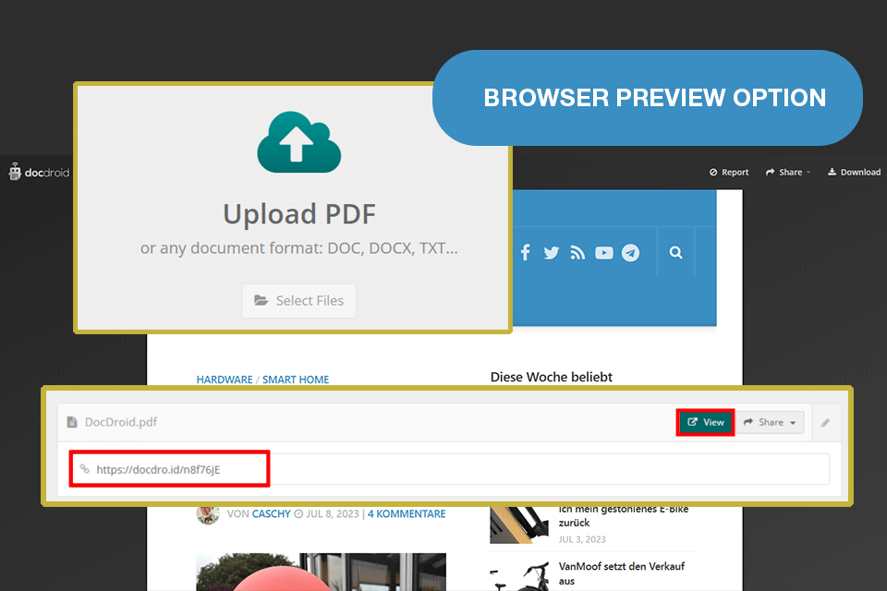Click the cloud upload icon
The height and width of the screenshot is (591, 887).
(x=298, y=142)
